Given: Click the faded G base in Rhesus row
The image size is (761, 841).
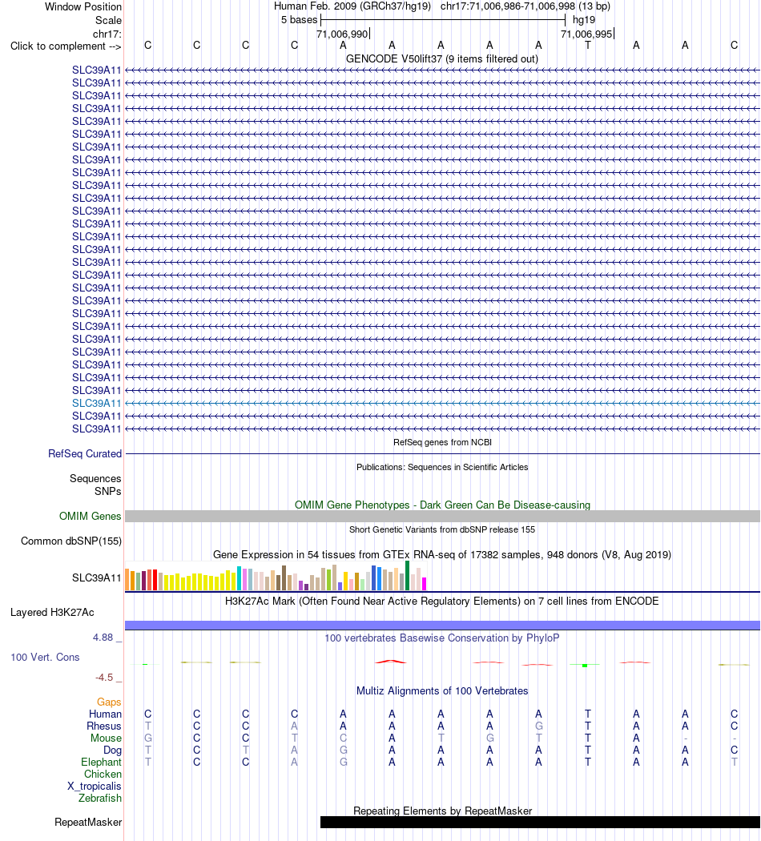Looking at the screenshot, I should (538, 726).
